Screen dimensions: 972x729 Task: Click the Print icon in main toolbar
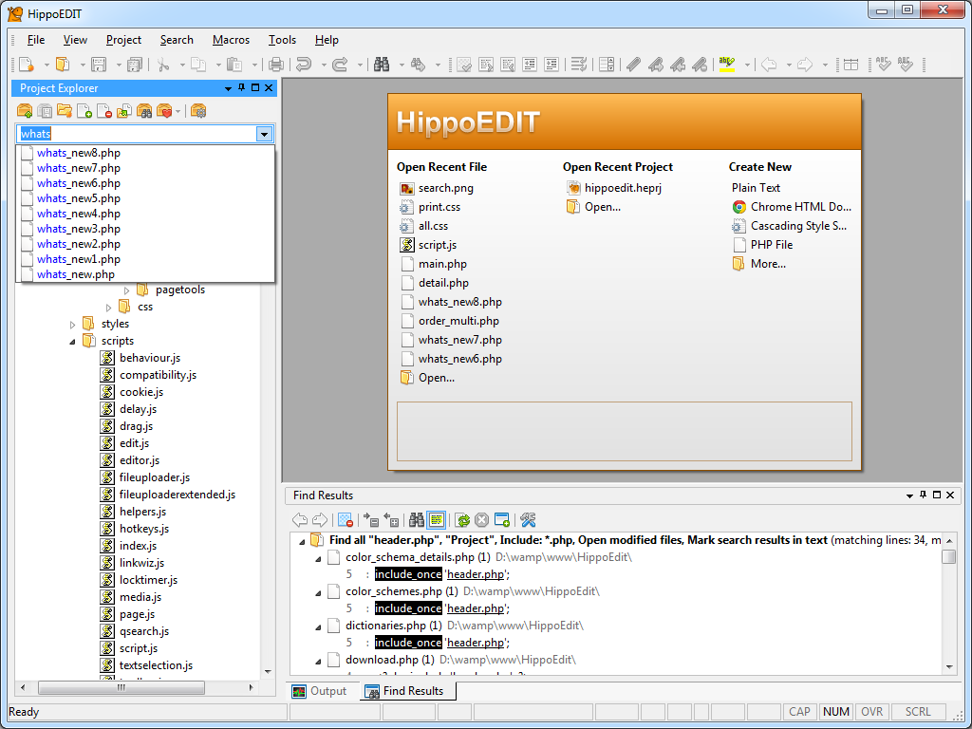276,65
